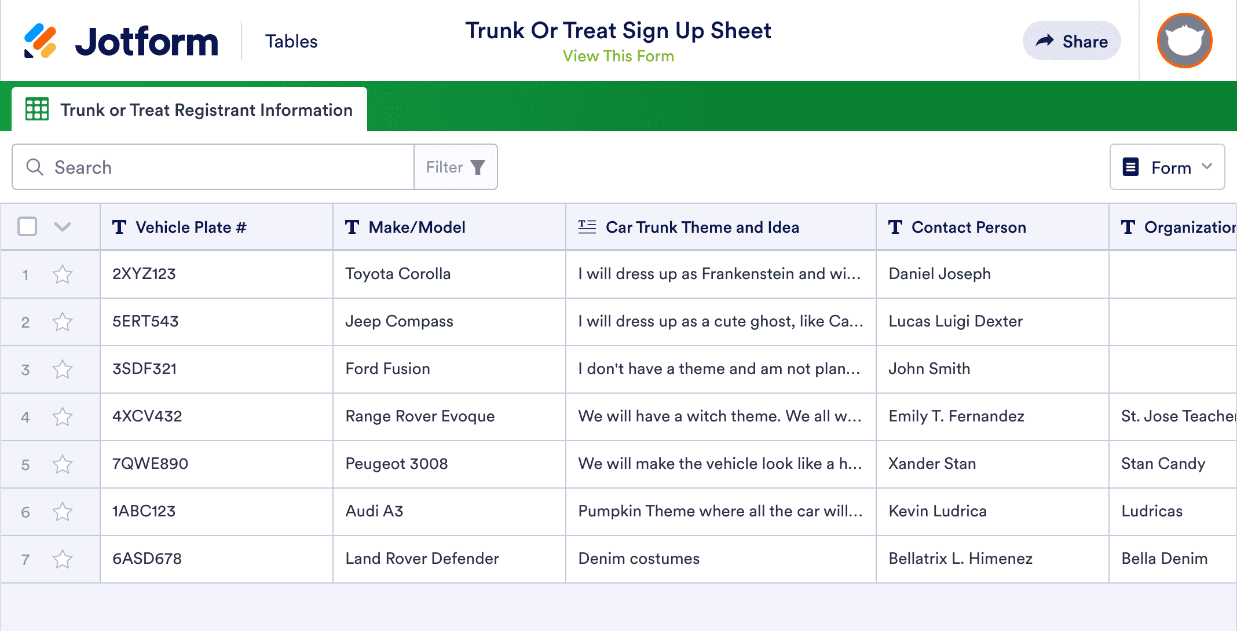Click the Jotform logo icon
Image resolution: width=1237 pixels, height=631 pixels.
40,41
